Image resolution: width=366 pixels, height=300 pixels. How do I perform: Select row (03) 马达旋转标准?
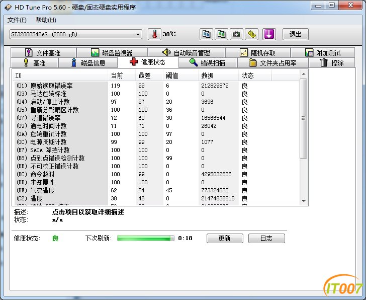pyautogui.click(x=156, y=94)
